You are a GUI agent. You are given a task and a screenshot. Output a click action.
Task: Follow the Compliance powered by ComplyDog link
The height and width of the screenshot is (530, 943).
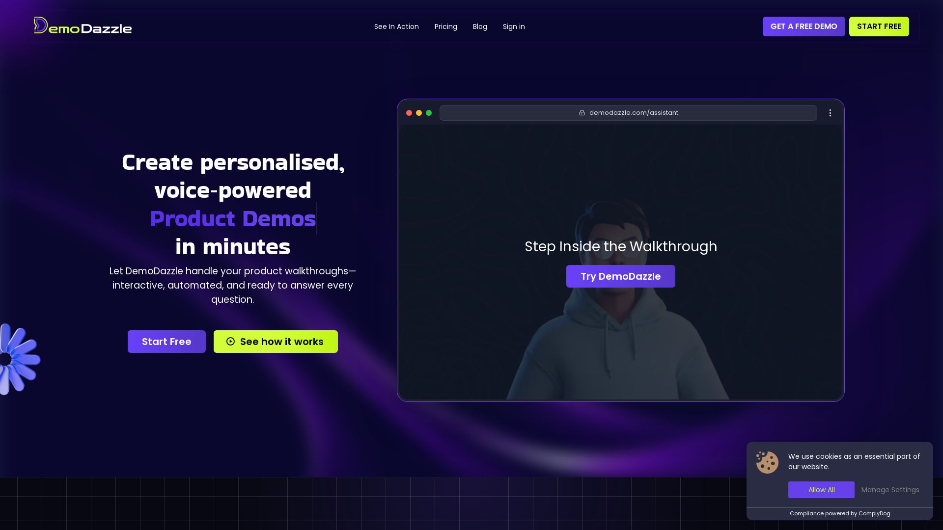coord(840,513)
